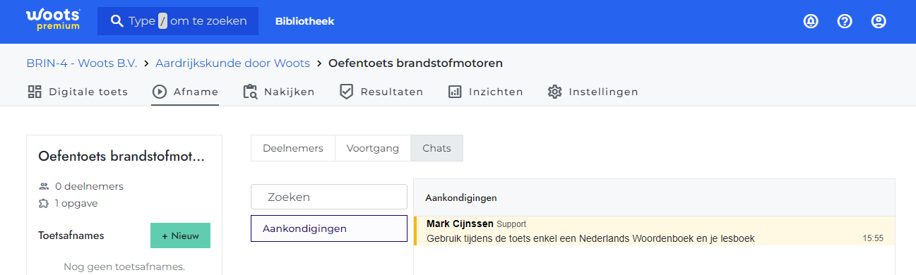
Task: Click the Resultaten checkmark shield icon
Action: [x=346, y=92]
